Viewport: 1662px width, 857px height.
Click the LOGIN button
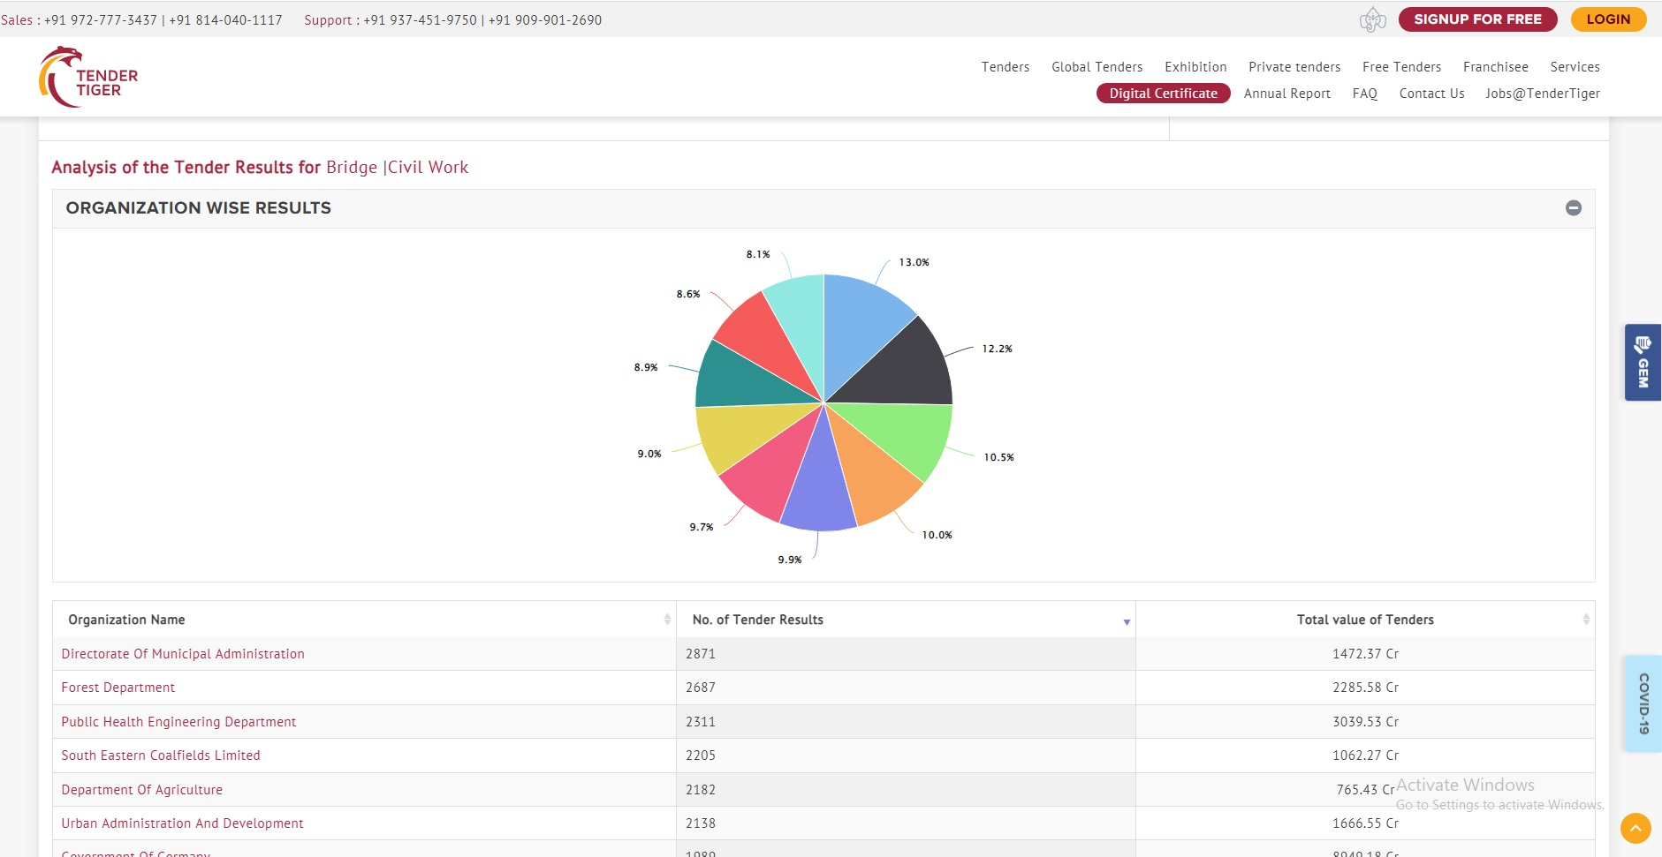(1608, 19)
